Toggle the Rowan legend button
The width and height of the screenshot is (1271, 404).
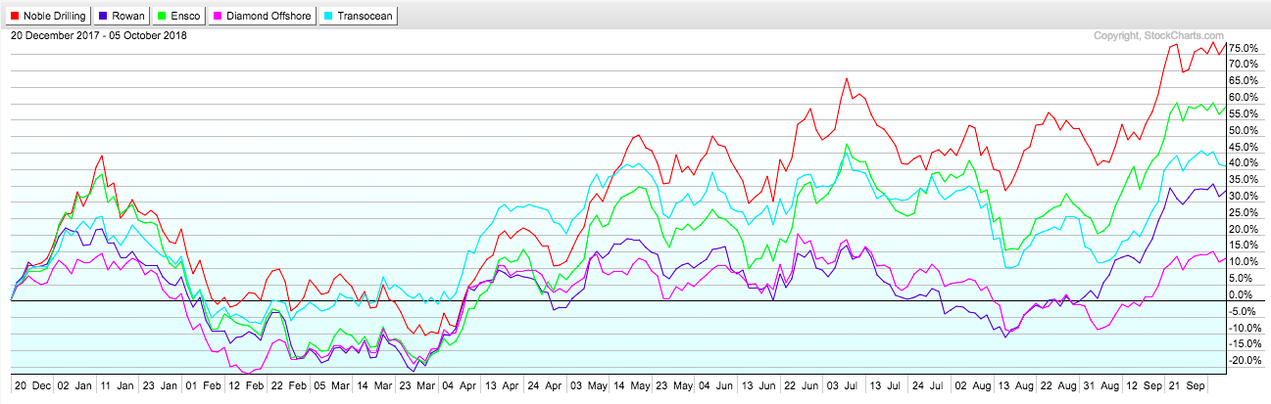point(123,16)
